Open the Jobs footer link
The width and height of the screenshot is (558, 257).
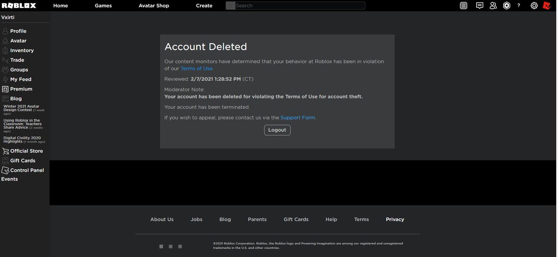point(196,219)
